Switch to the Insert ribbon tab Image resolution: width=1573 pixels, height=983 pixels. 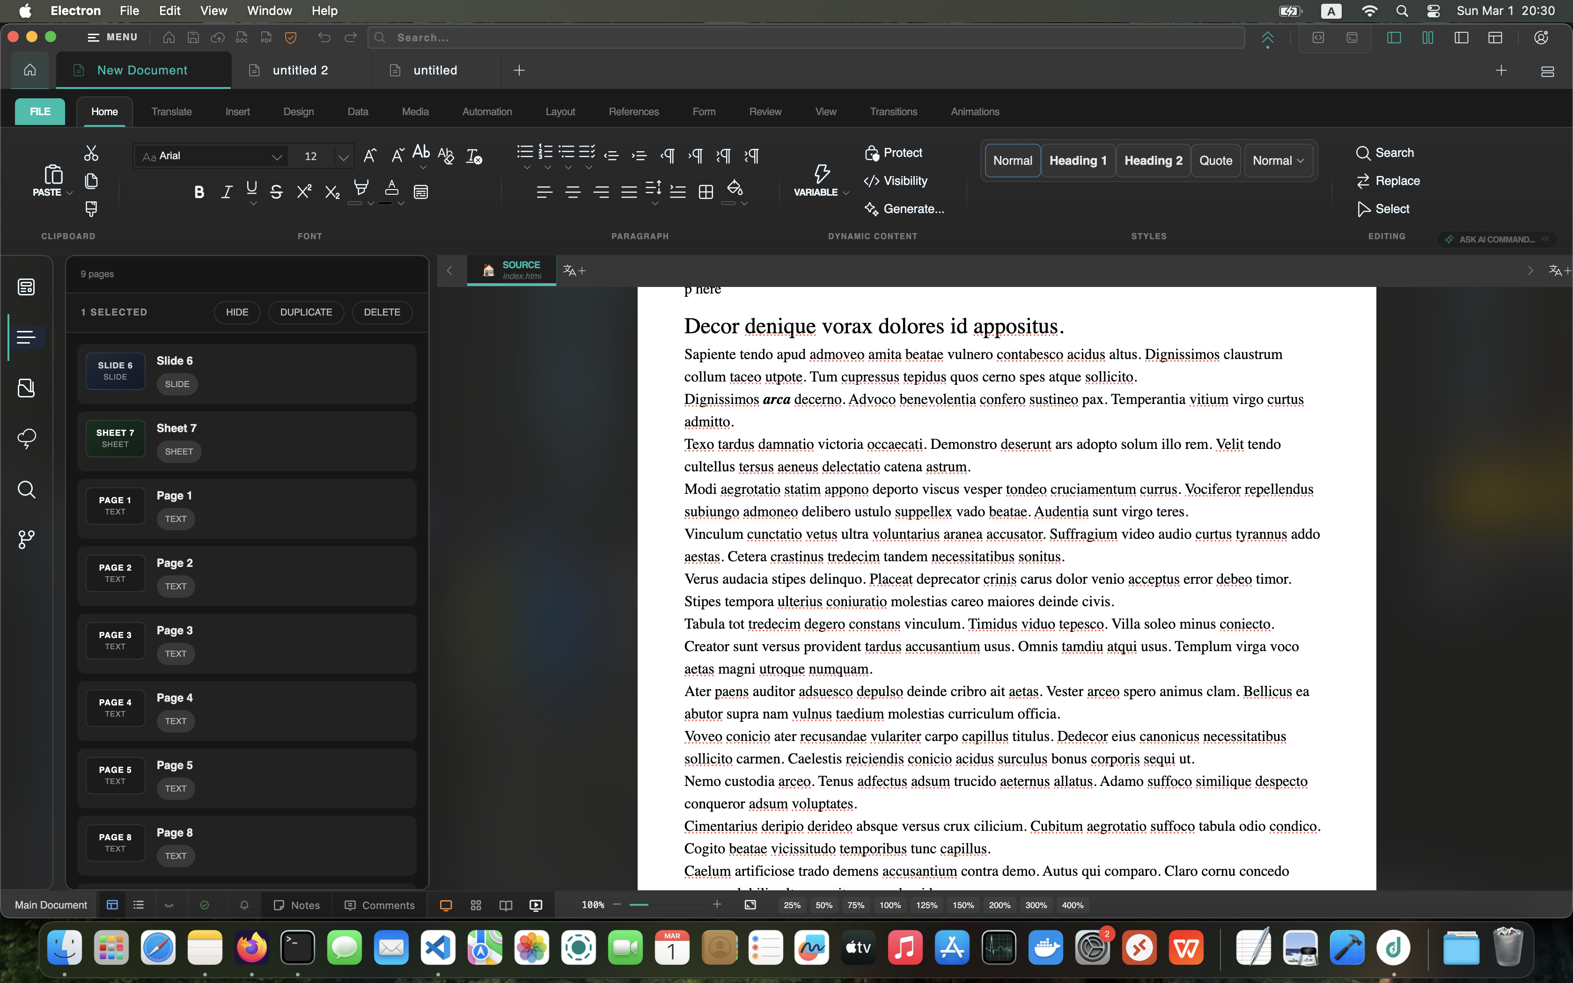click(237, 112)
